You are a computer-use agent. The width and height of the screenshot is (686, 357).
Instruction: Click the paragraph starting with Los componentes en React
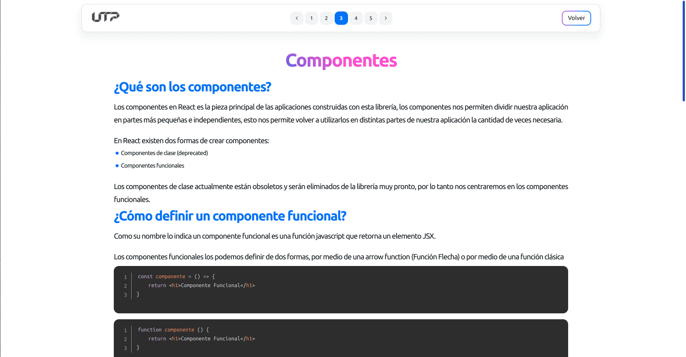click(x=341, y=113)
